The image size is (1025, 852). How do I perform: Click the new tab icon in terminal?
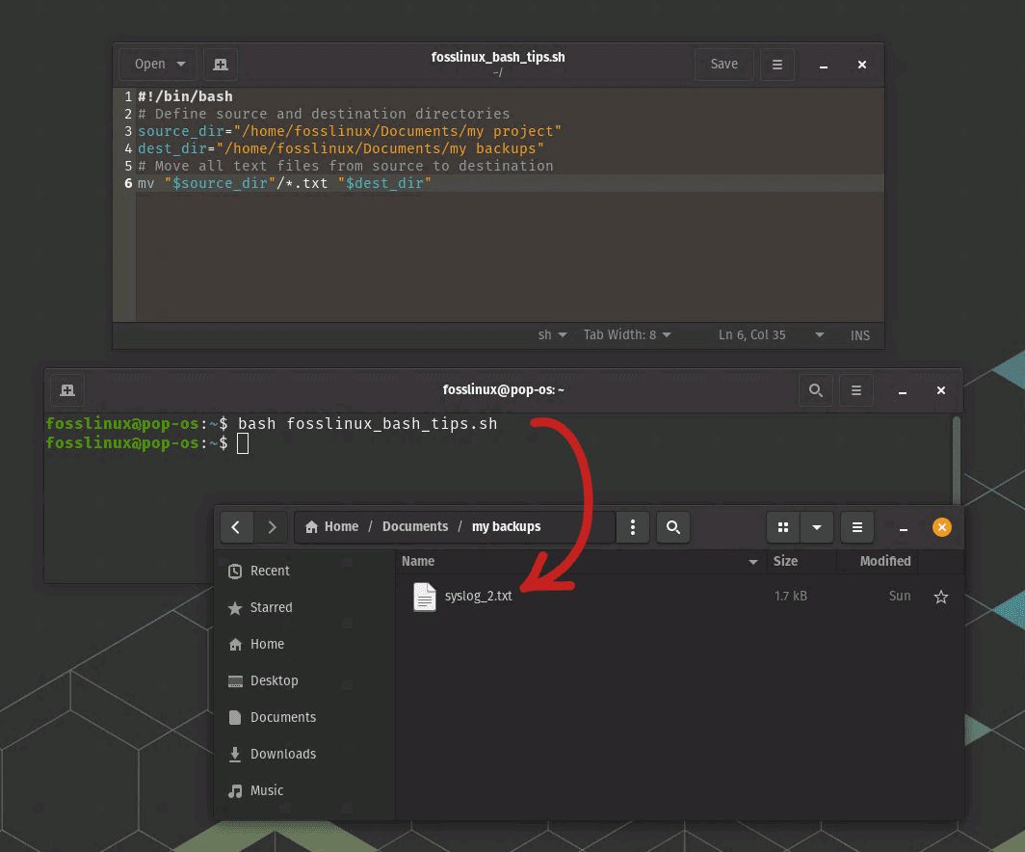pos(67,390)
